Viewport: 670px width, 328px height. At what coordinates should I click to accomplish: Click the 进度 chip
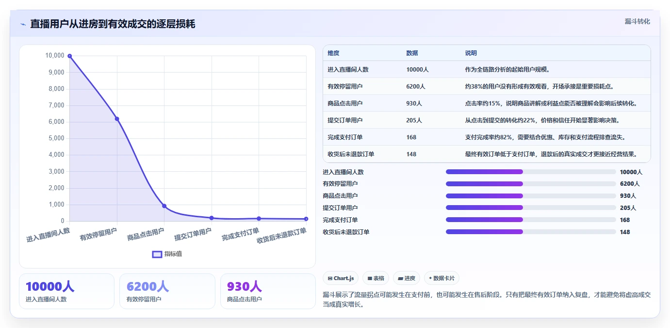(407, 278)
